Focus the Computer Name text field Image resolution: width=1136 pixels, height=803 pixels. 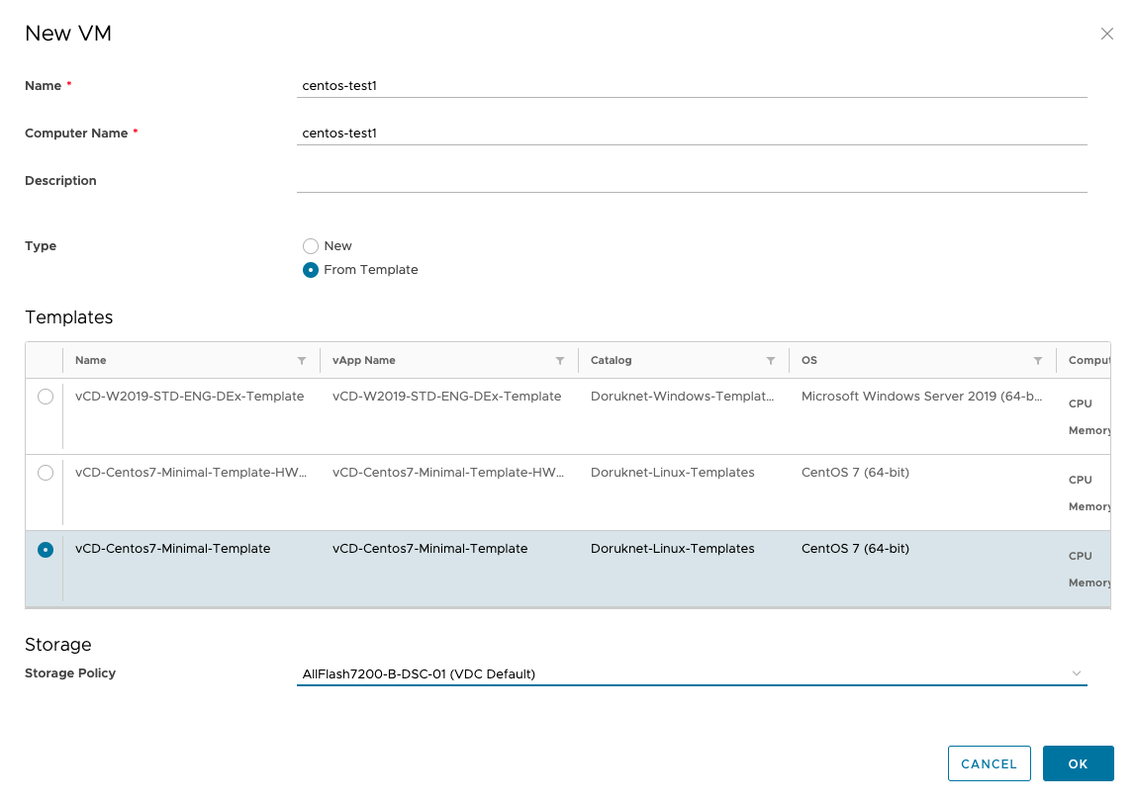click(691, 134)
